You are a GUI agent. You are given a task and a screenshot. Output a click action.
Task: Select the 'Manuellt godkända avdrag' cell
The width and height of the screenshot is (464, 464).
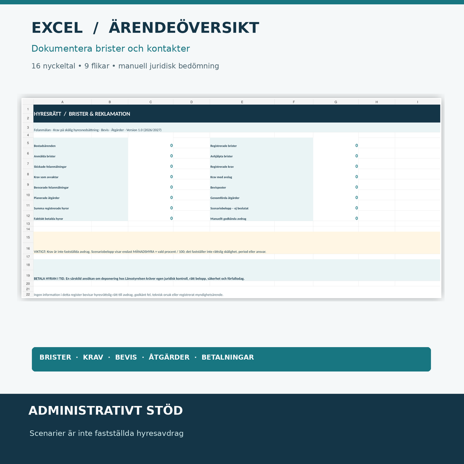(261, 216)
